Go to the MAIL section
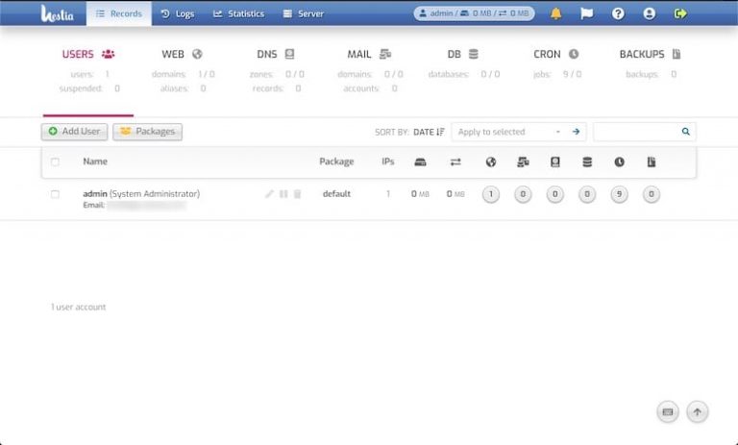 click(369, 54)
